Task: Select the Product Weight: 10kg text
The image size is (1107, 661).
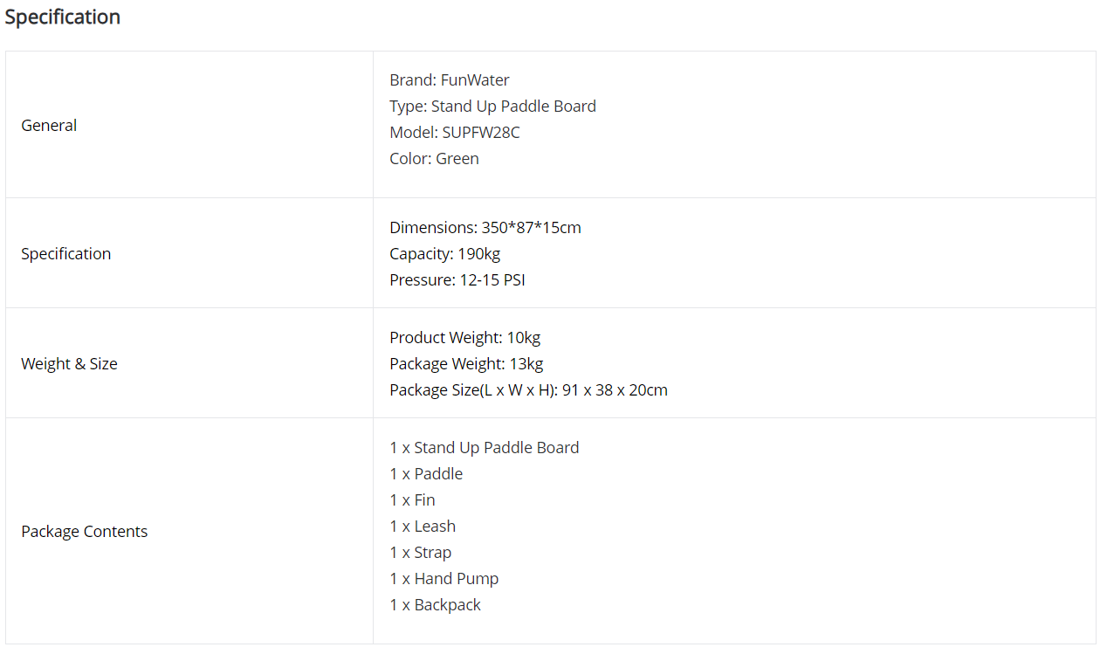Action: coord(465,337)
